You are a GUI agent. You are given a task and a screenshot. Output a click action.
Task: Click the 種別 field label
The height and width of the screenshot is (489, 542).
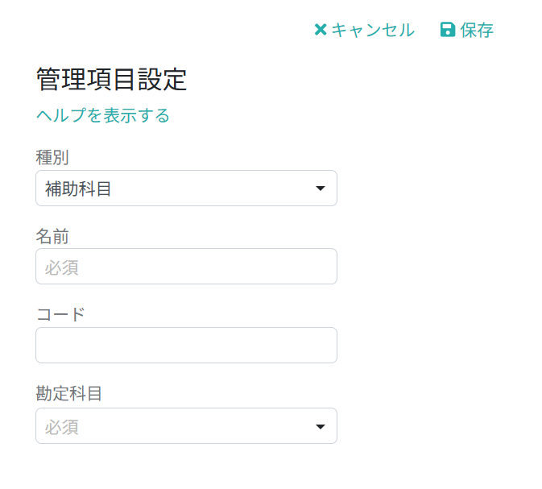pos(52,156)
